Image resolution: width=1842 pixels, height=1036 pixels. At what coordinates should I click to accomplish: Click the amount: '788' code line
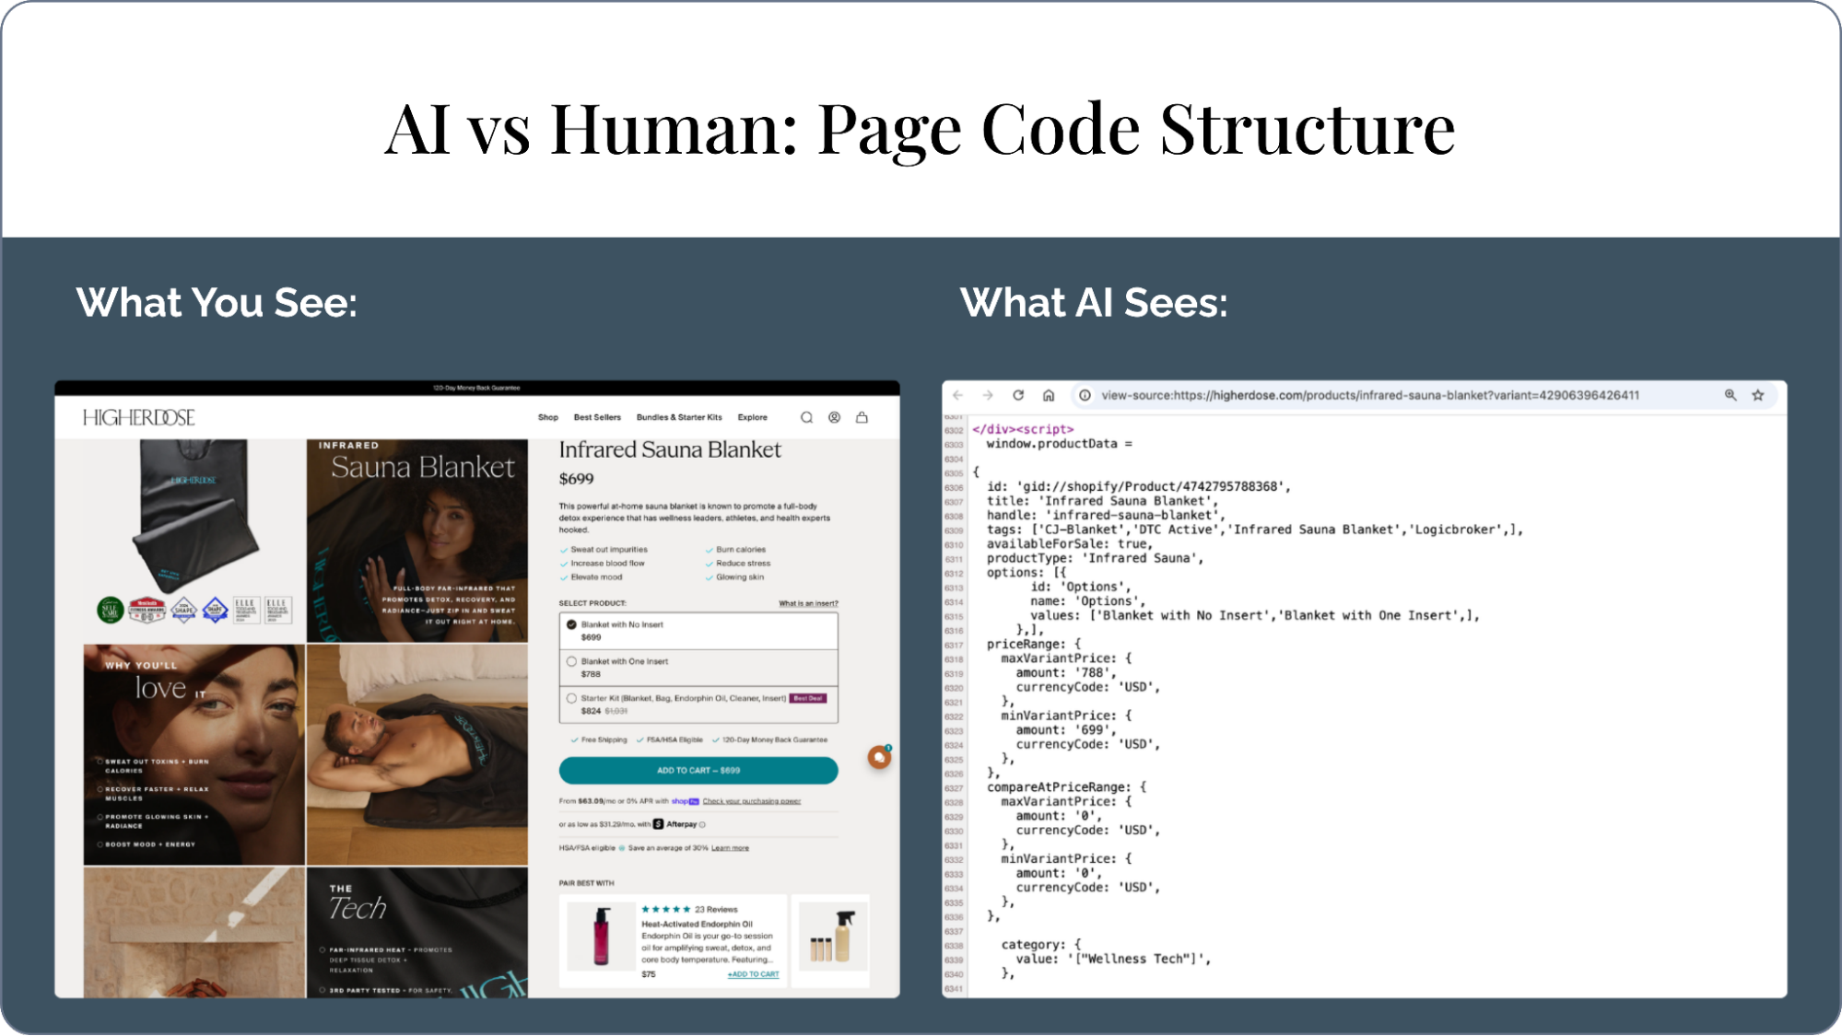[1066, 673]
